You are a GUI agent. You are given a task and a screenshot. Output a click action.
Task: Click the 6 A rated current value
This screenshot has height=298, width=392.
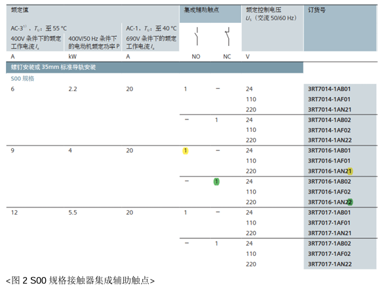pos(12,89)
